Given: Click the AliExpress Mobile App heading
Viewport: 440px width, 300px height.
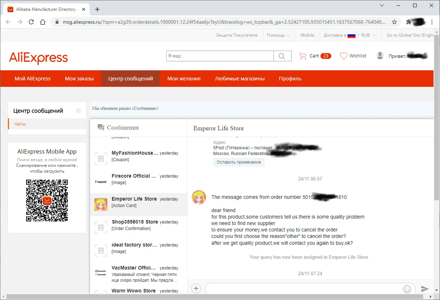Looking at the screenshot, I should [47, 151].
